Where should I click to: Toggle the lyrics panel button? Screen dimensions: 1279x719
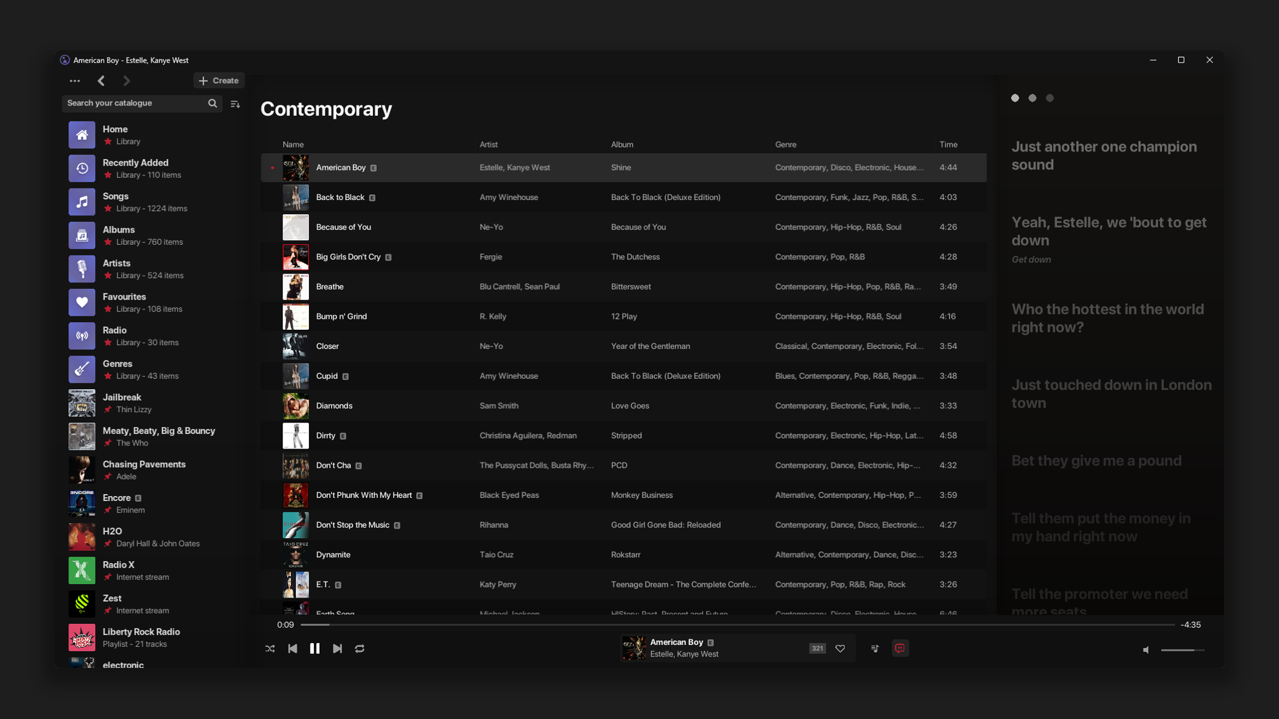click(900, 649)
